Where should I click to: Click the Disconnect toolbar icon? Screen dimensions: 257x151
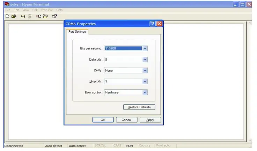30,16
